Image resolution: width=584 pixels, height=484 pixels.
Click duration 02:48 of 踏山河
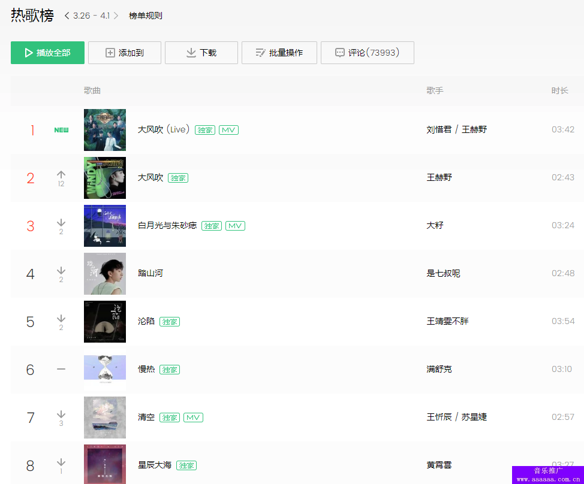tap(563, 273)
